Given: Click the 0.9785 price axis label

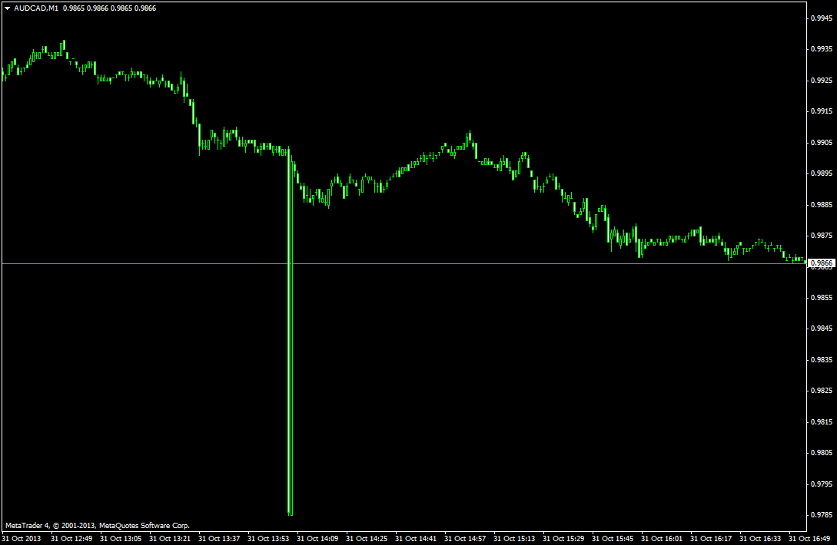Looking at the screenshot, I should (x=822, y=515).
